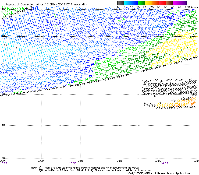
Task: Click the -58 latitude axis label
Action: point(2,125)
